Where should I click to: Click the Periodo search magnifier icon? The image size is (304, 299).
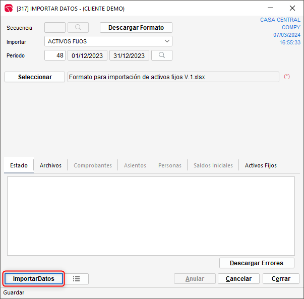coord(162,55)
